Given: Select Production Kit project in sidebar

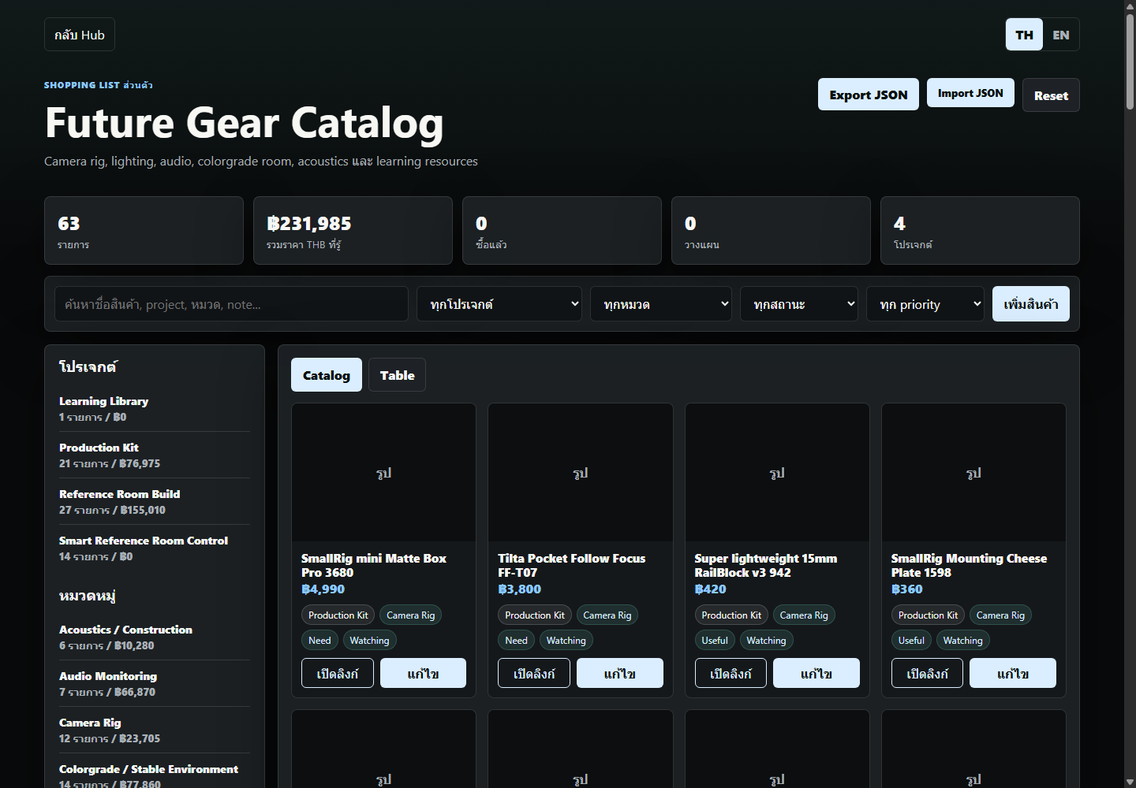Looking at the screenshot, I should point(155,455).
